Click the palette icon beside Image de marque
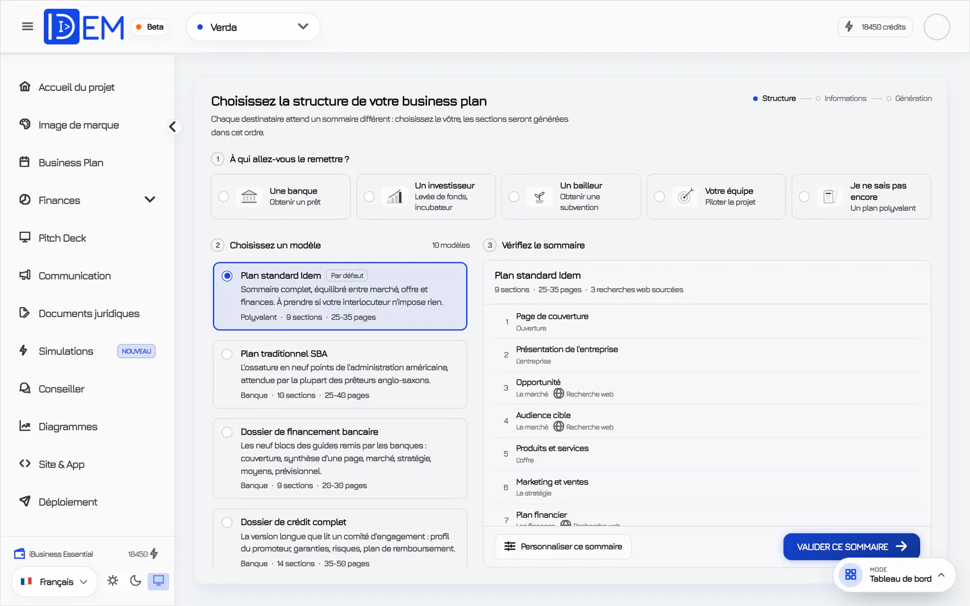The height and width of the screenshot is (606, 970). (x=25, y=125)
